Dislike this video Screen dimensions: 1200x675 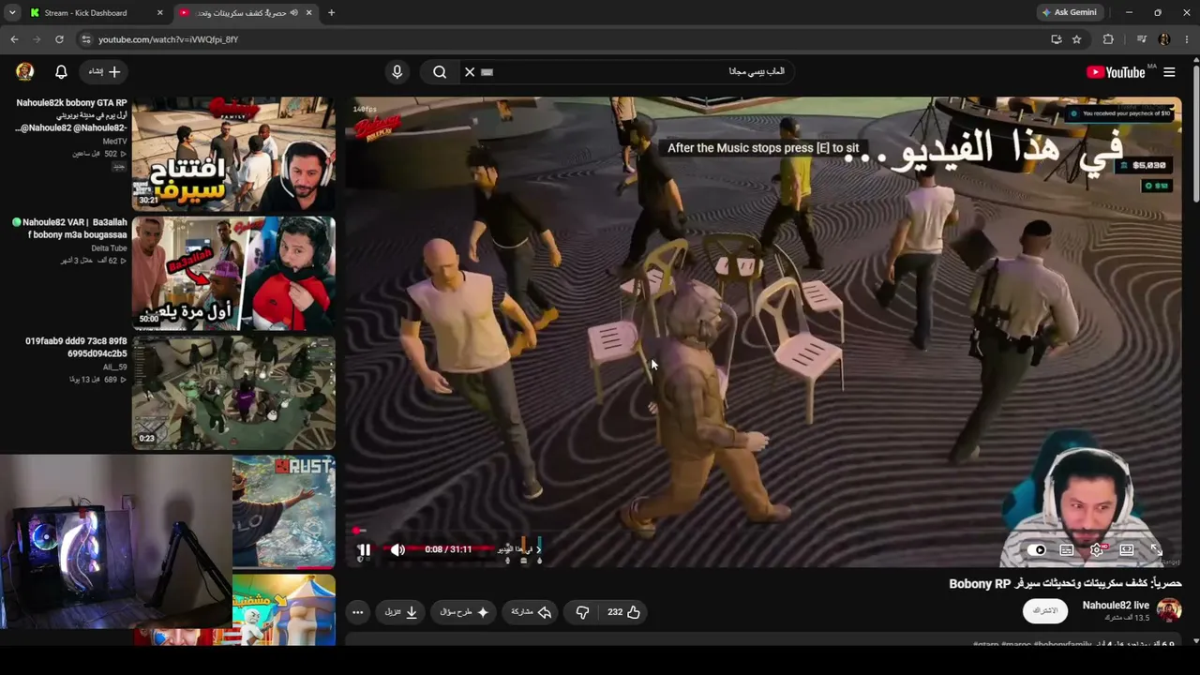582,612
